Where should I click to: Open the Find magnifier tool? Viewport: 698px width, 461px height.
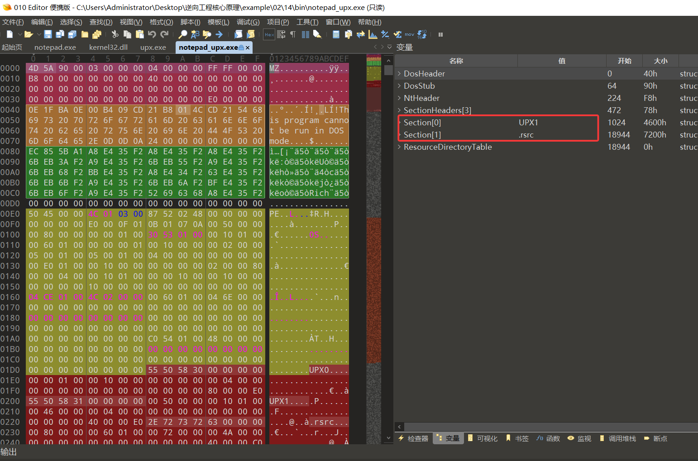pyautogui.click(x=183, y=34)
